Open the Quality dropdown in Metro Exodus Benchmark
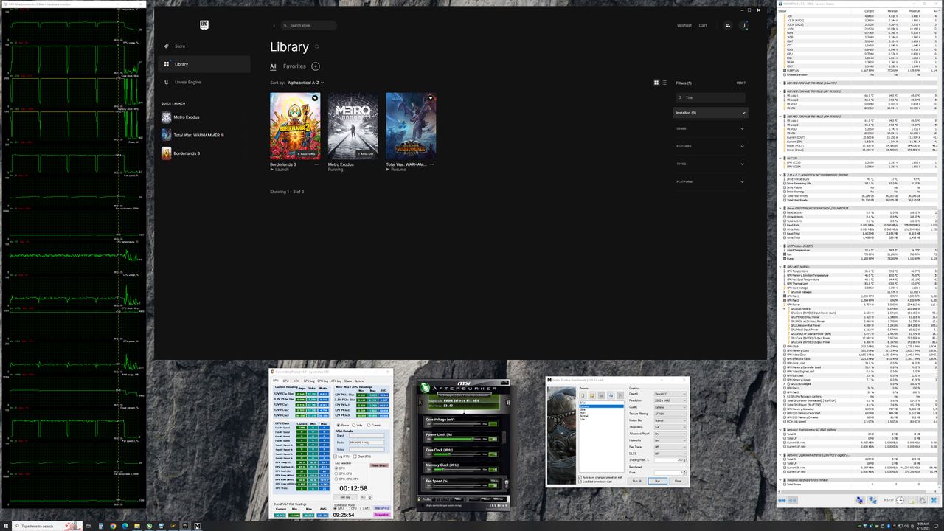This screenshot has height=531, width=944. pyautogui.click(x=670, y=407)
